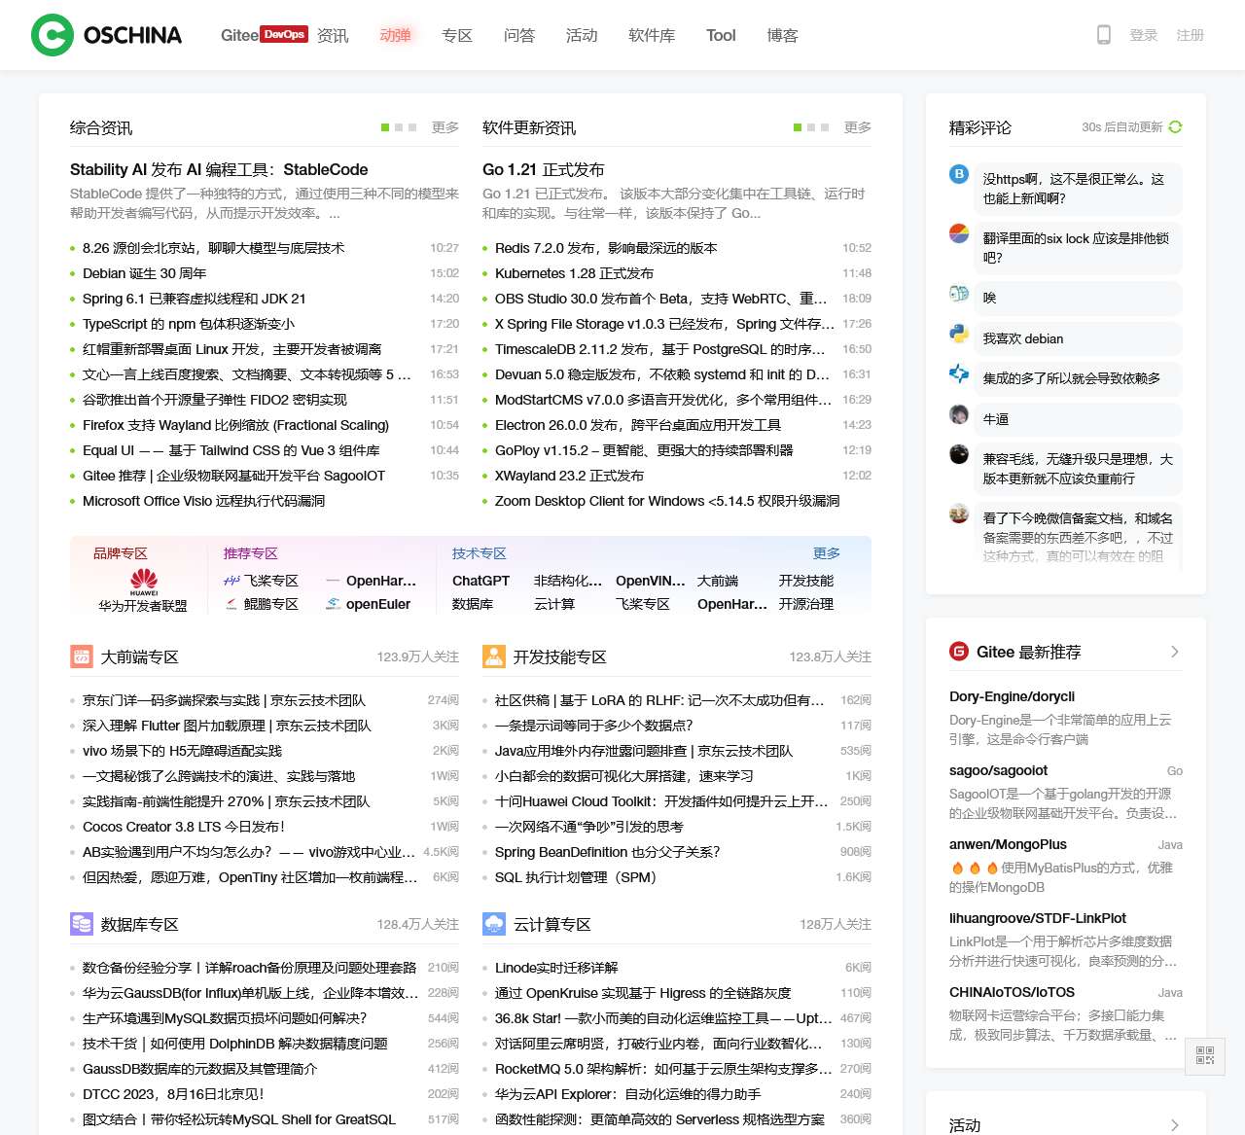The image size is (1245, 1135).
Task: Expand 活动 panel chevron arrow
Action: (1174, 1125)
